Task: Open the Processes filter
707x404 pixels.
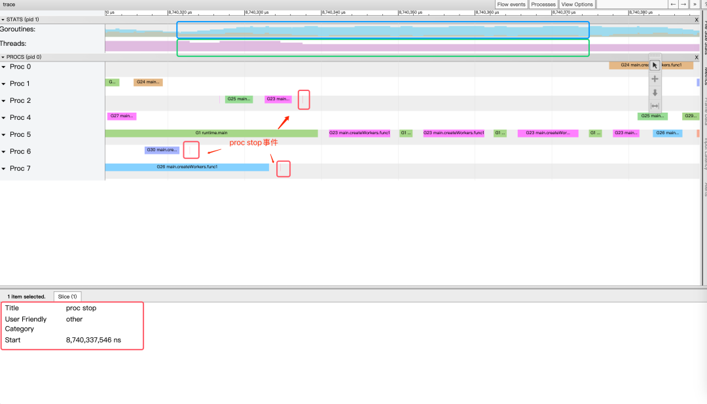Action: (543, 4)
